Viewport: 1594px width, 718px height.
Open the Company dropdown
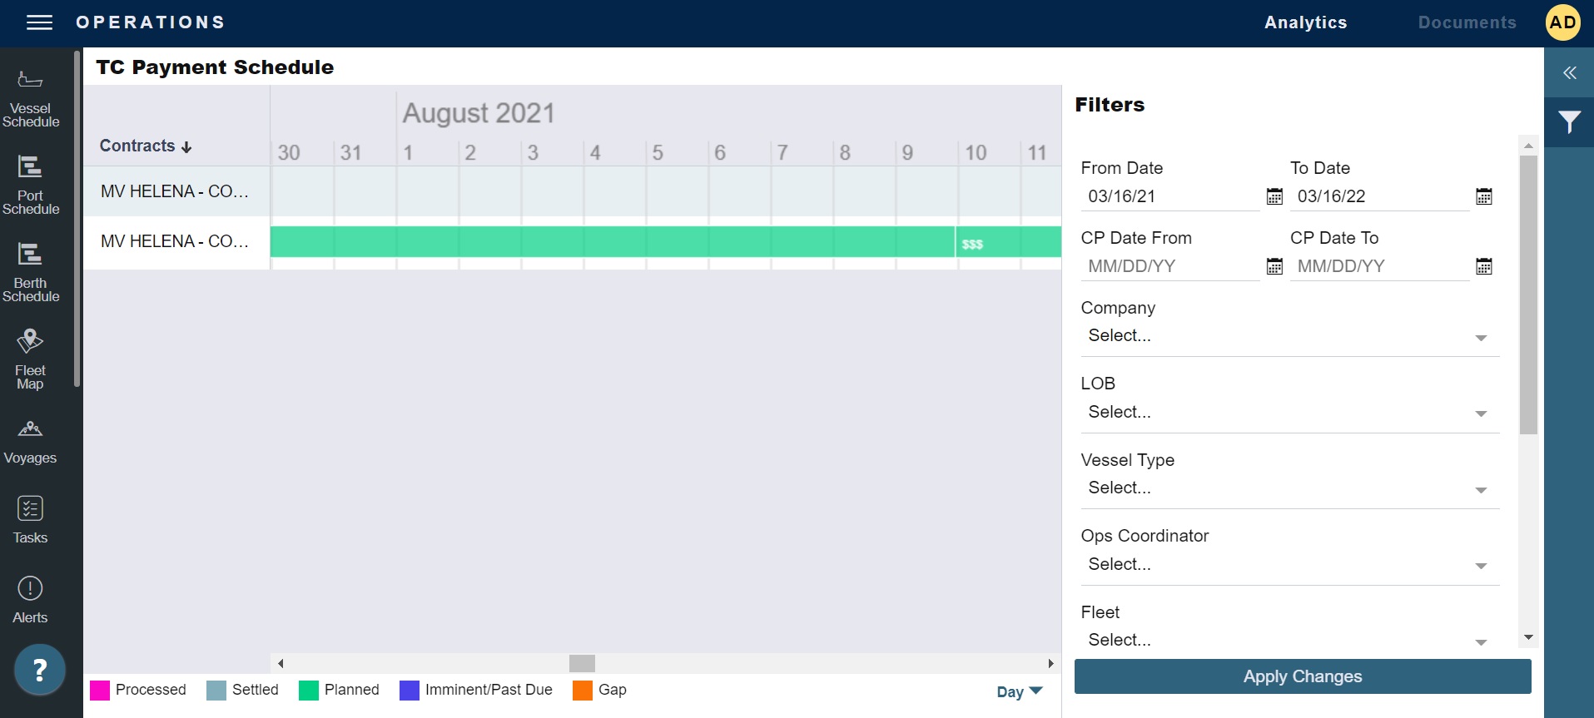tap(1481, 337)
